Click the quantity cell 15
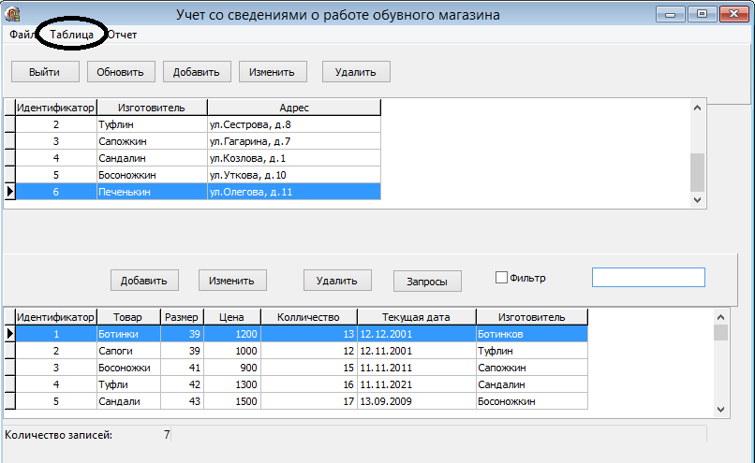 click(308, 368)
